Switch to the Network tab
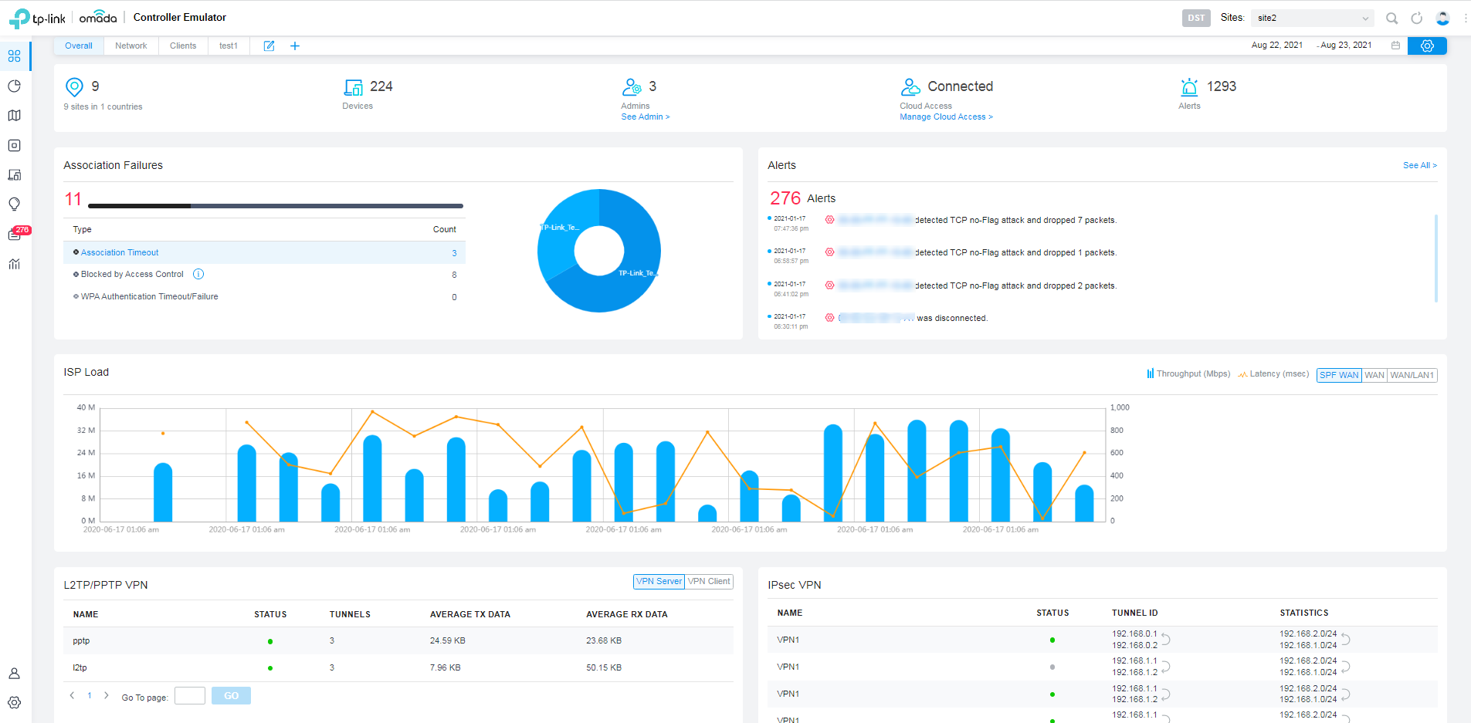This screenshot has width=1471, height=723. (x=130, y=46)
